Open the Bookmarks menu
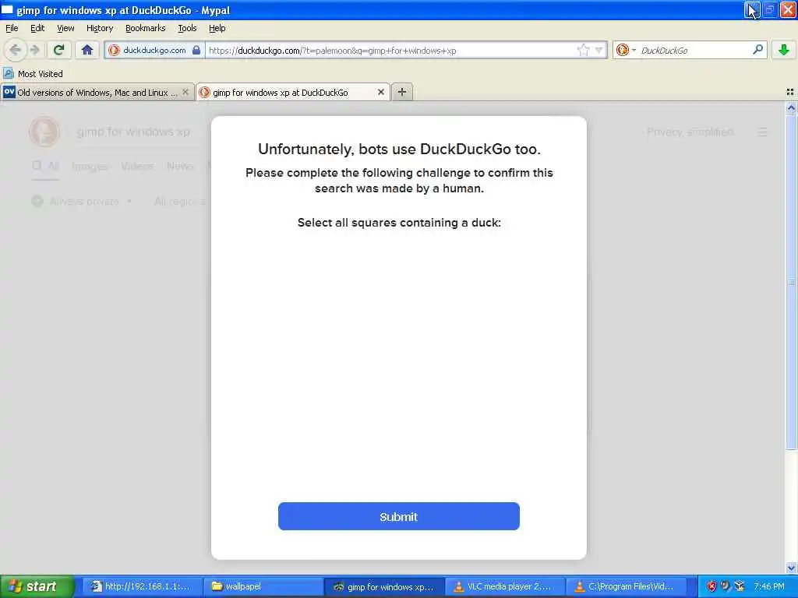 pyautogui.click(x=146, y=28)
